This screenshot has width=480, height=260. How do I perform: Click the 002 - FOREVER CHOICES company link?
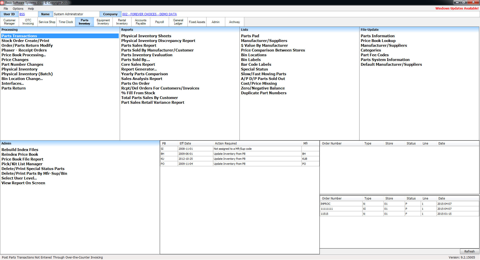tap(149, 14)
